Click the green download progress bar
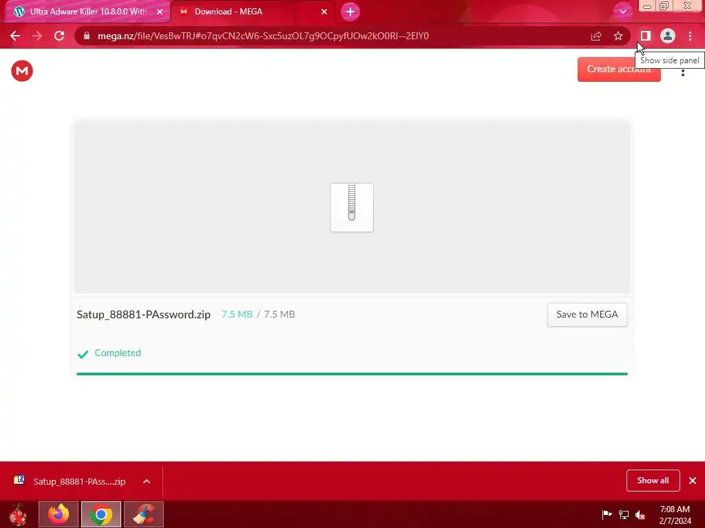Image resolution: width=705 pixels, height=528 pixels. (352, 373)
